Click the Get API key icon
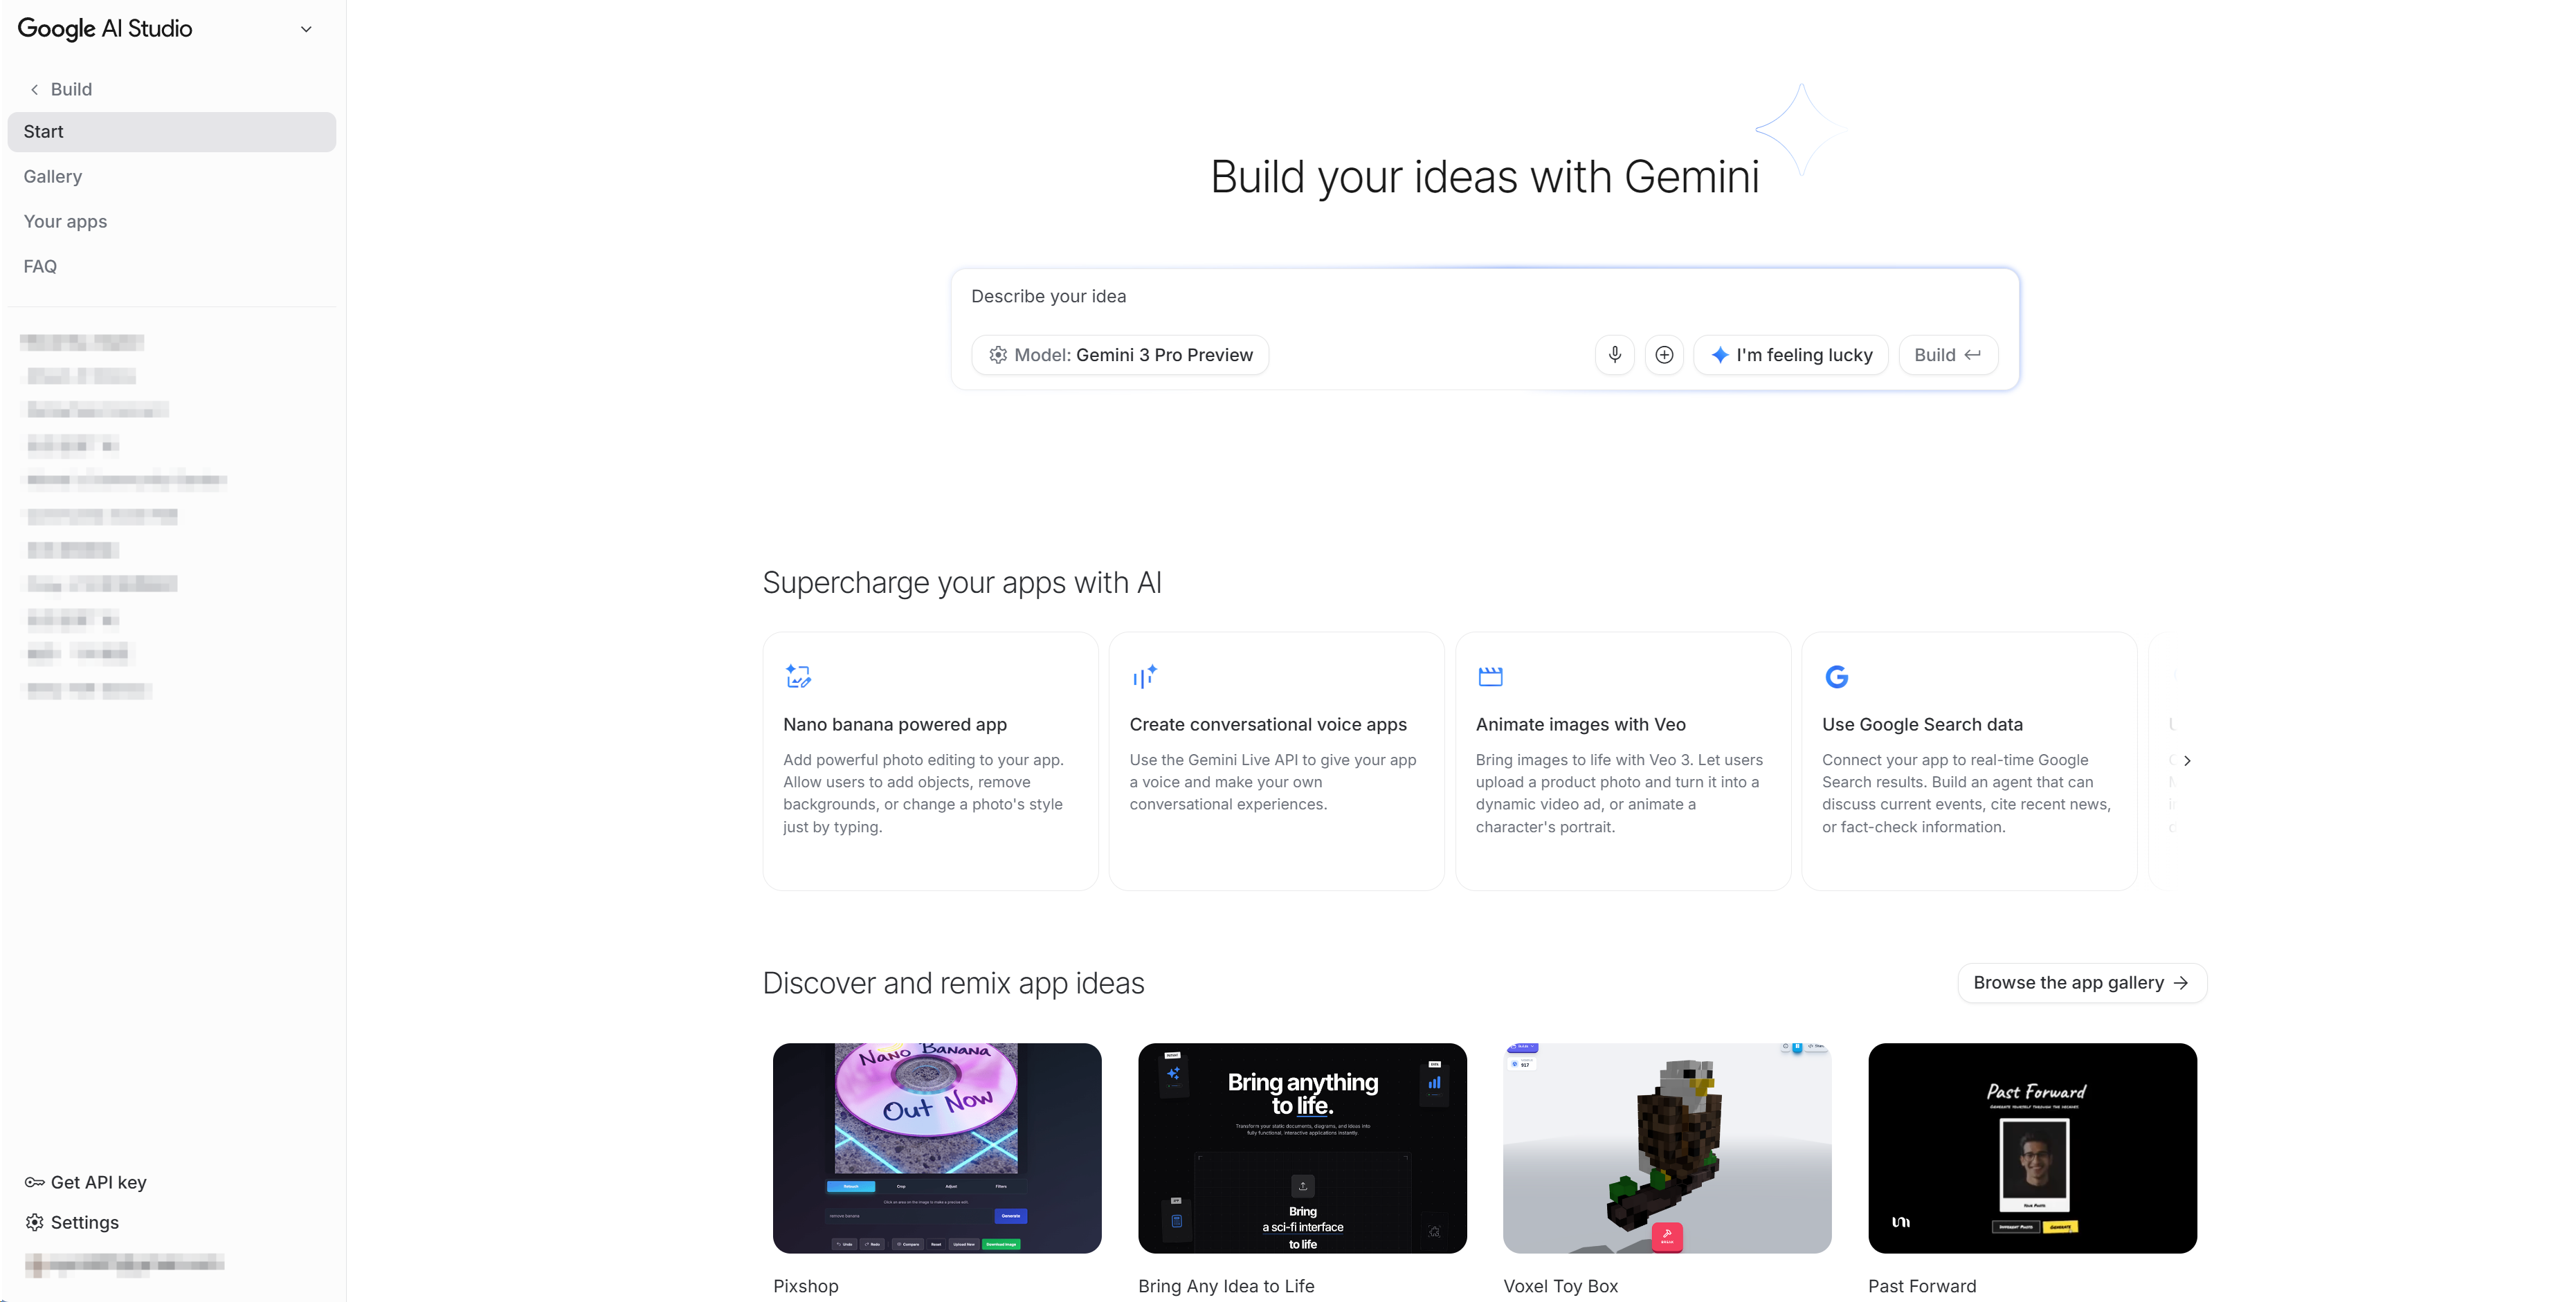Viewport: 2576px width, 1302px height. 34,1182
